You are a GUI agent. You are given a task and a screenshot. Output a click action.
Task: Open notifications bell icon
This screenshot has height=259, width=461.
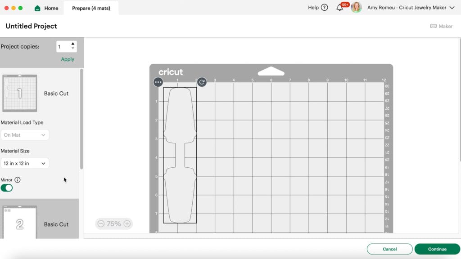click(339, 8)
